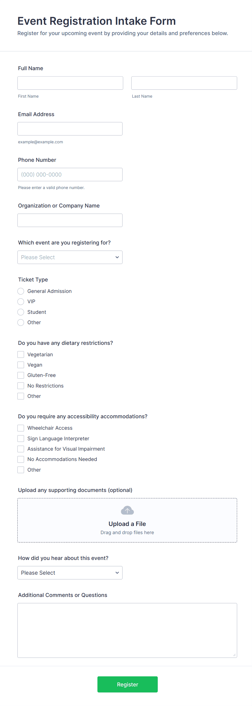Image resolution: width=252 pixels, height=706 pixels.
Task: Select the VIP radio button
Action: pyautogui.click(x=21, y=302)
